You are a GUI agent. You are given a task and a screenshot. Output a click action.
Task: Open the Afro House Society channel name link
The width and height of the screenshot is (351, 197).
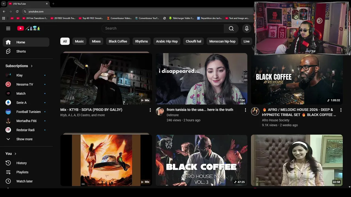pyautogui.click(x=276, y=120)
